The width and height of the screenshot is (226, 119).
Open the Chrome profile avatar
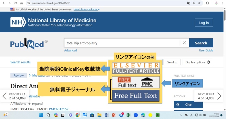click(x=216, y=3)
